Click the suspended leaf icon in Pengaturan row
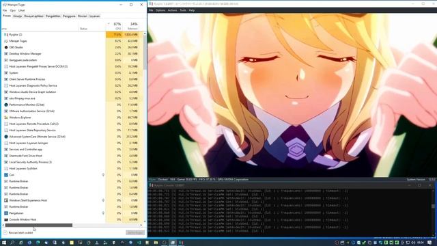 tap(103, 213)
